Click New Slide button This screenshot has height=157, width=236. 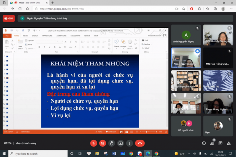[20, 44]
